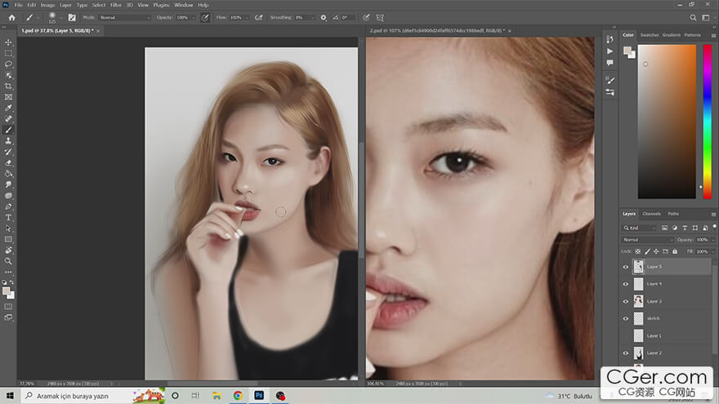The width and height of the screenshot is (719, 404).
Task: Open Chrome from the taskbar
Action: (238, 396)
